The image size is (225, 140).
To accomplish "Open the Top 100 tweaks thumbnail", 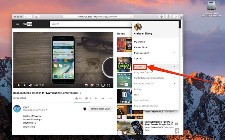I will tap(124, 45).
